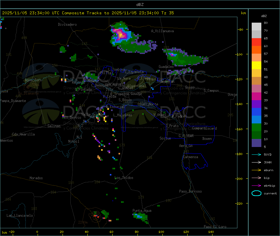Click the S_Rosas map label

click(x=125, y=100)
